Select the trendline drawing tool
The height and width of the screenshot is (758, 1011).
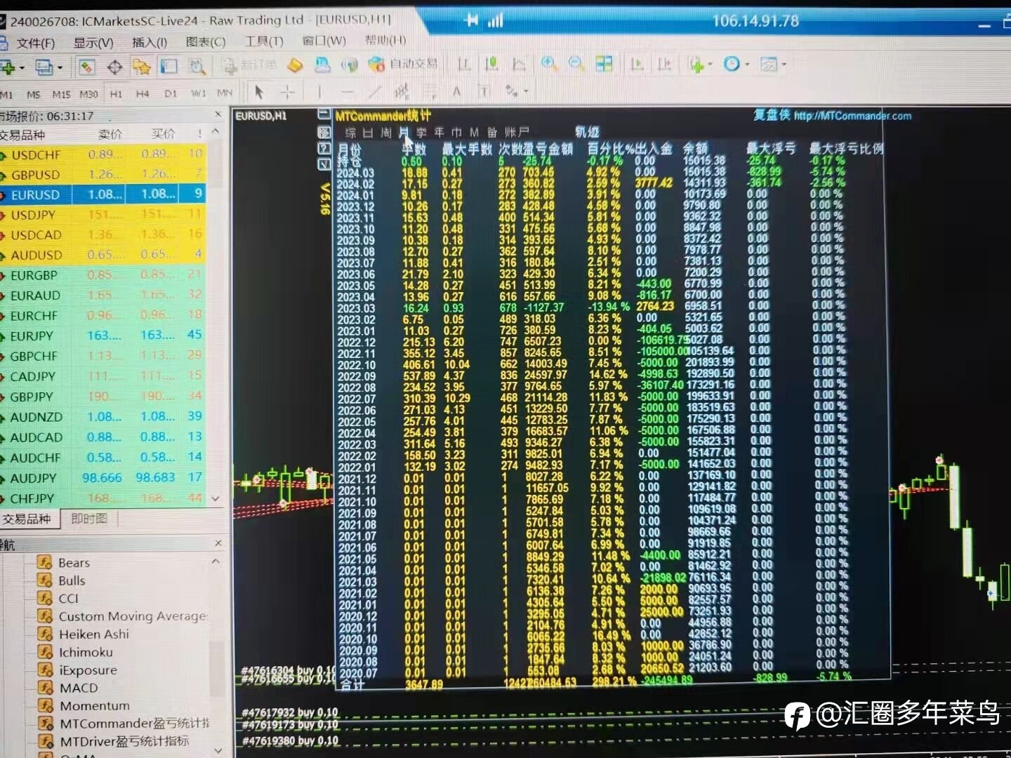pos(375,91)
